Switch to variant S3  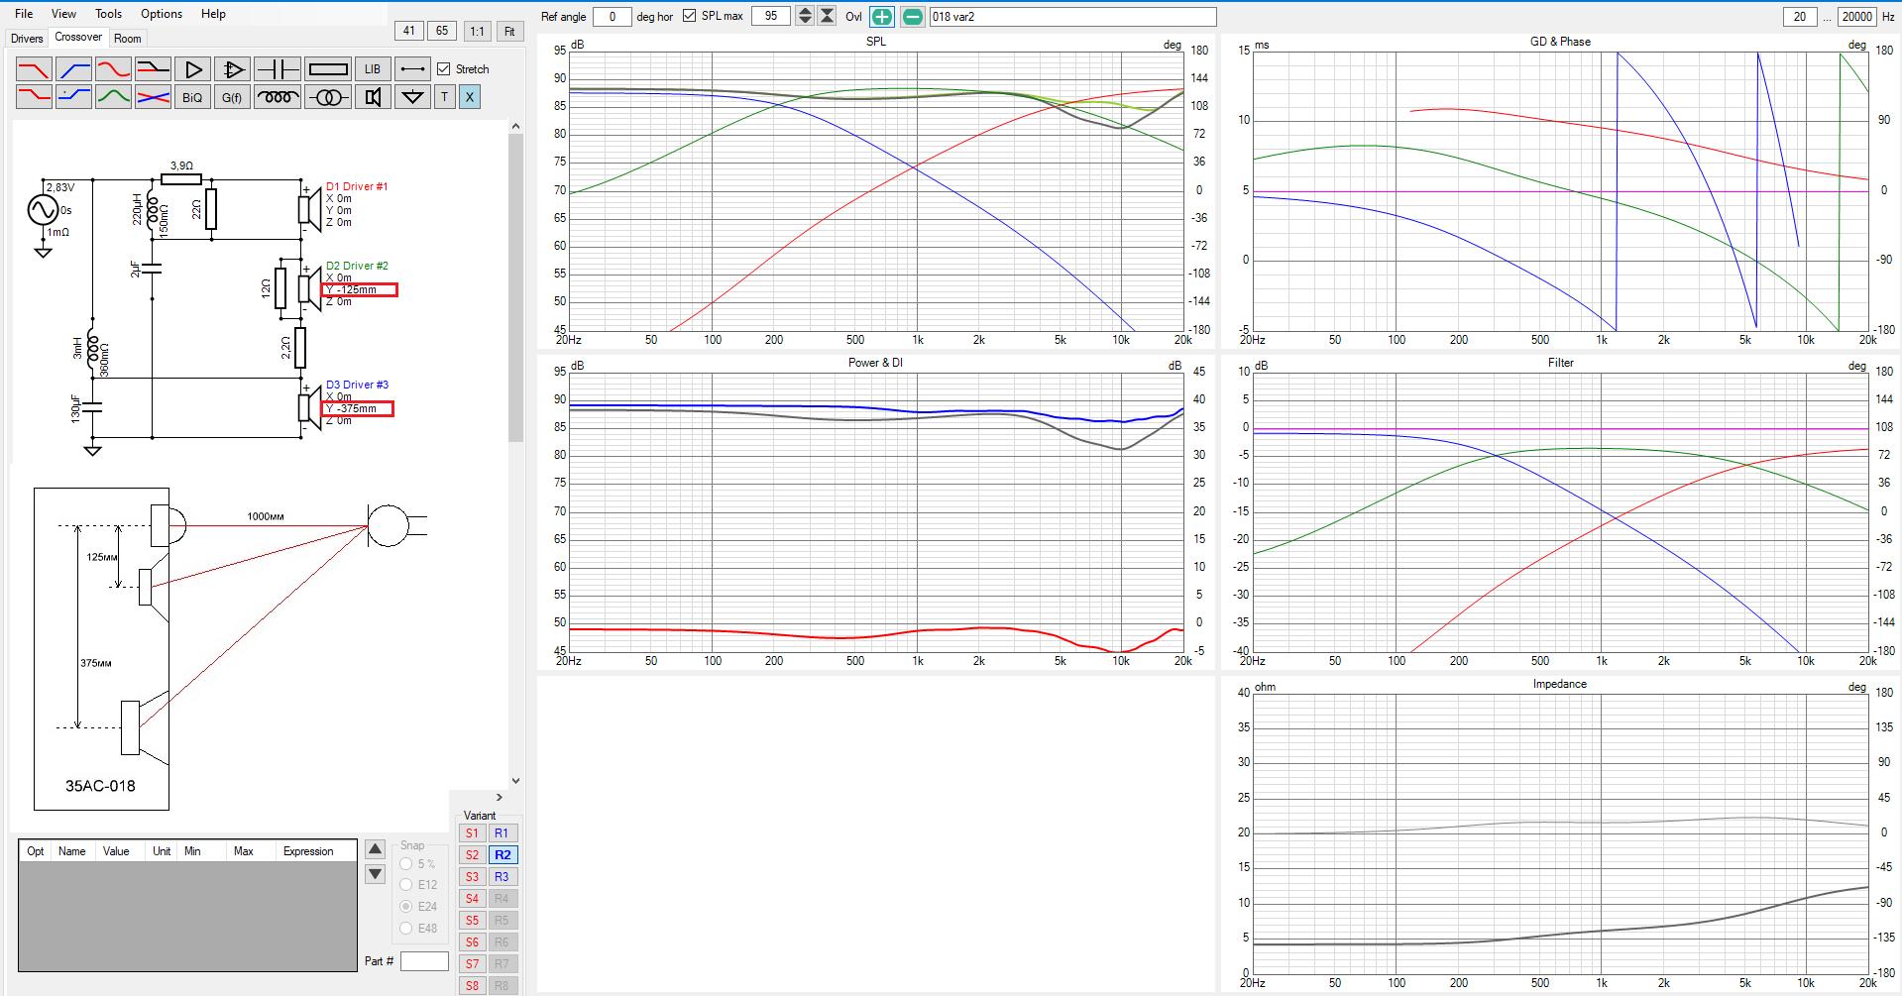point(472,877)
